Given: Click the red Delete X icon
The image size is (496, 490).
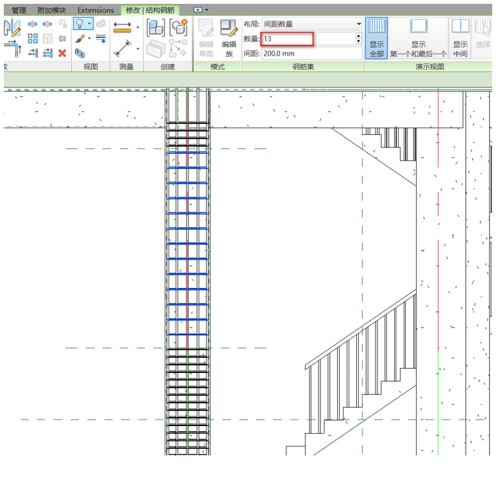Looking at the screenshot, I should [62, 53].
